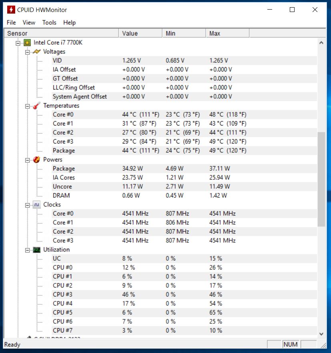Open the View menu
This screenshot has height=353, width=331.
tap(29, 22)
